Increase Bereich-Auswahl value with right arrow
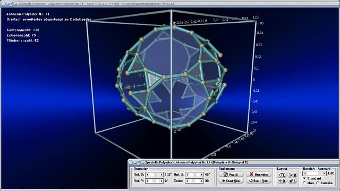 point(324,173)
